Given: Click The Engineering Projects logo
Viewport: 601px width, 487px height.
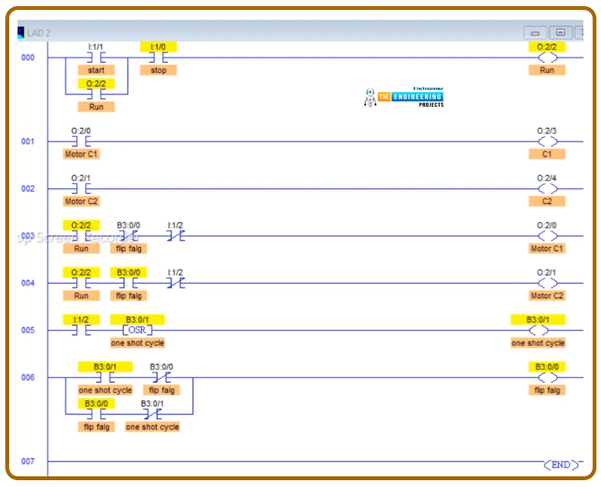Looking at the screenshot, I should point(405,97).
